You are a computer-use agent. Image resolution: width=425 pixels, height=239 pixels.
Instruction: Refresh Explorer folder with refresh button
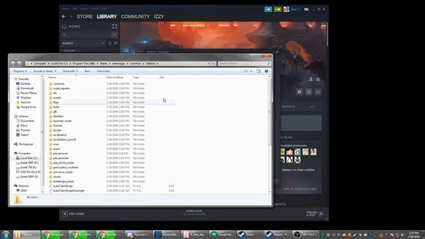point(214,64)
